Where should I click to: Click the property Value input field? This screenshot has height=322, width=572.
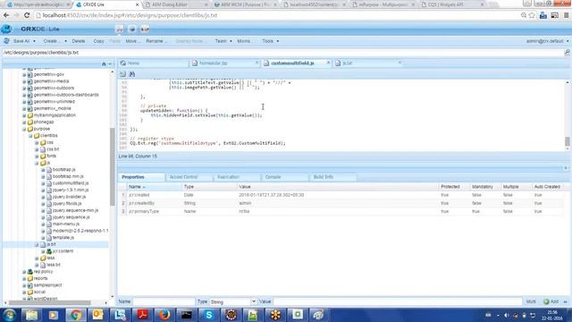[398, 302]
